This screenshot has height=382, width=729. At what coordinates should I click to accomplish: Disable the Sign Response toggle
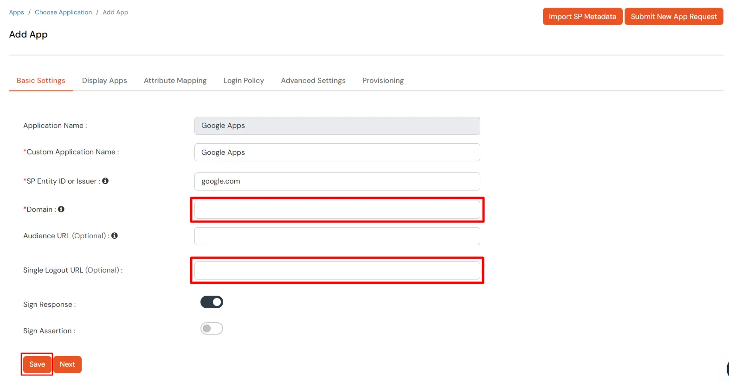click(x=212, y=302)
